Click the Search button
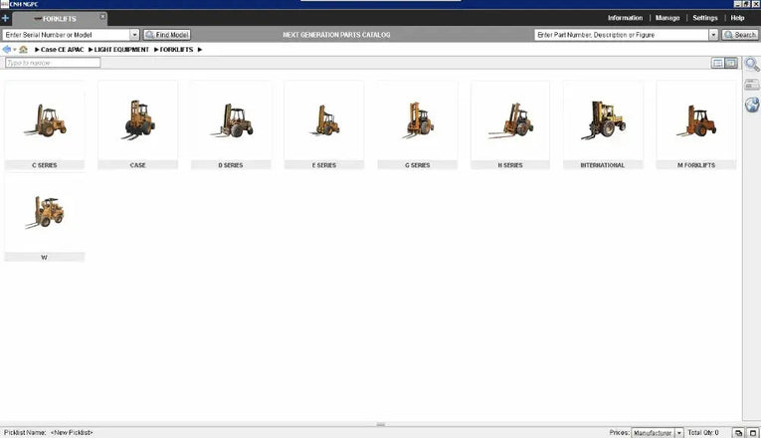The image size is (761, 438). click(740, 35)
